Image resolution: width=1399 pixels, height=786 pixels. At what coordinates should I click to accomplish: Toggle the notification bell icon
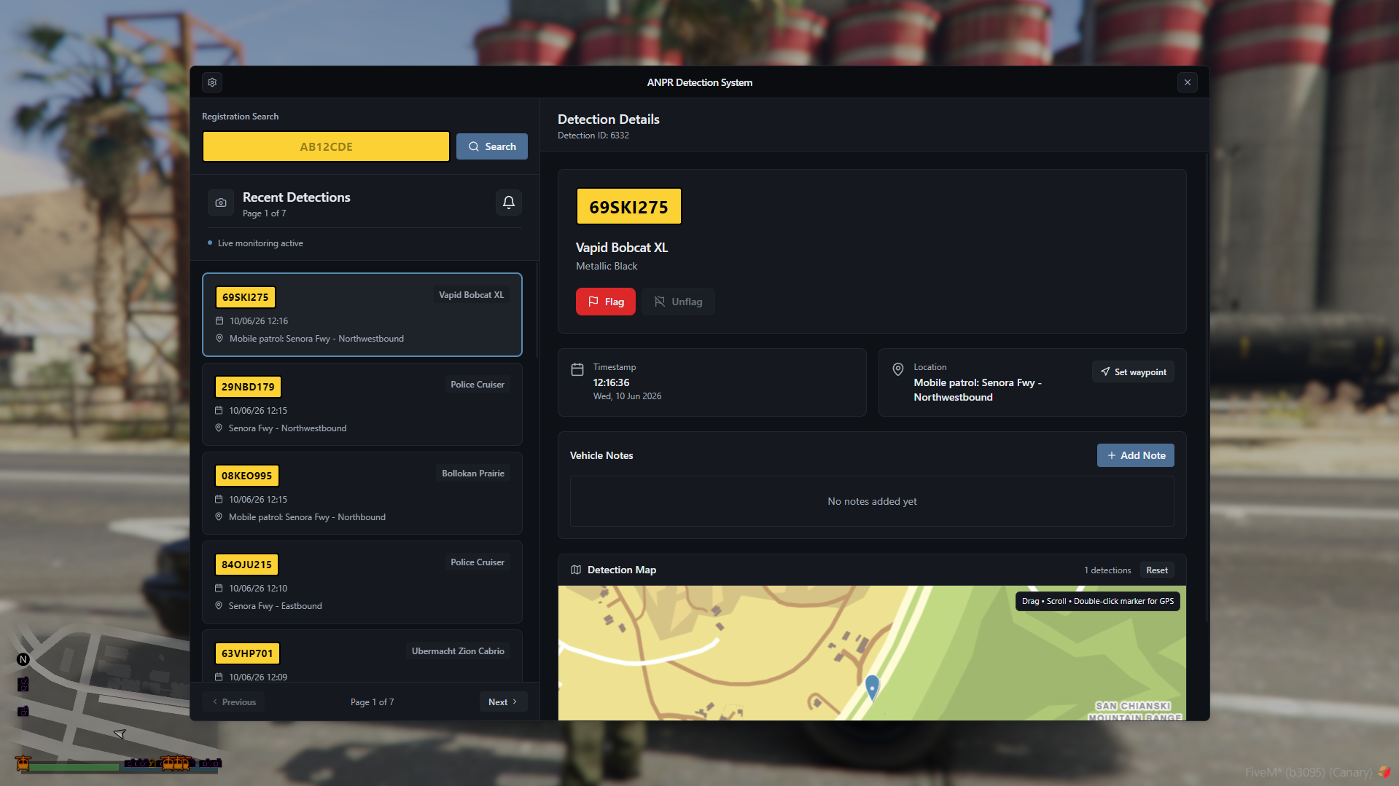[x=509, y=203]
